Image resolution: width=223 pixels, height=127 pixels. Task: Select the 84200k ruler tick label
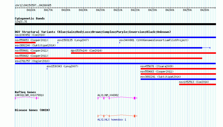(100, 10)
